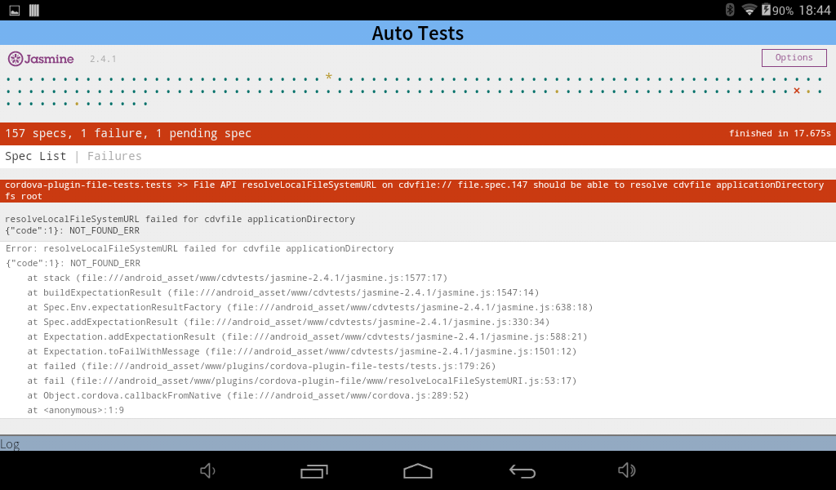Click 'finished in 17.675s' text
This screenshot has height=490, width=836.
pos(780,133)
